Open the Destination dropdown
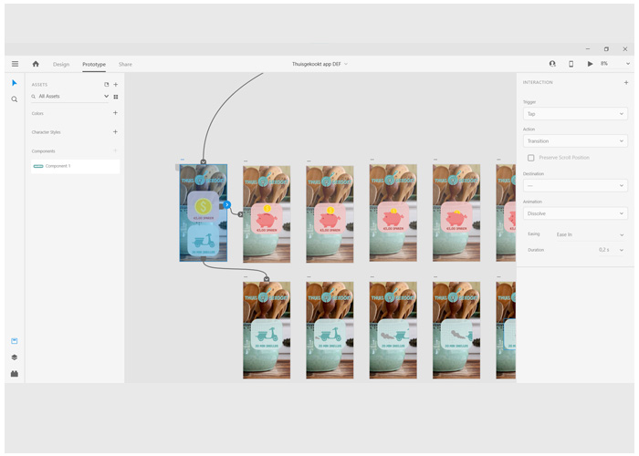The image size is (639, 456). [575, 186]
